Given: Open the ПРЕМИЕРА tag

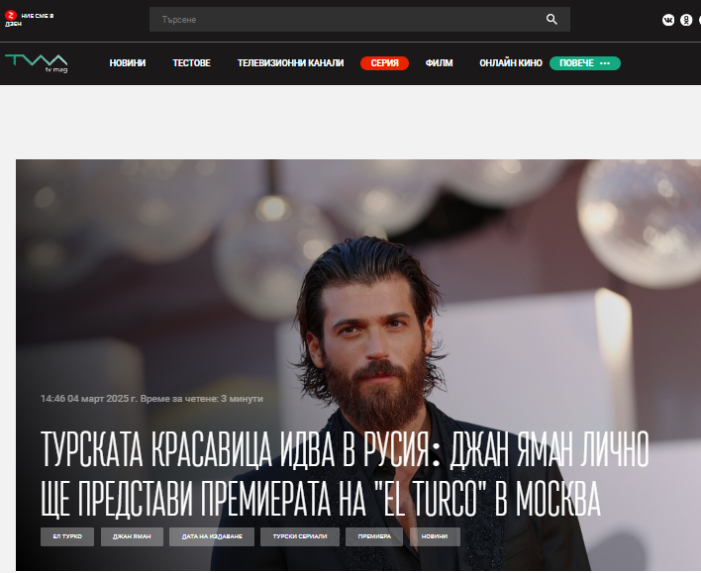Looking at the screenshot, I should (x=374, y=536).
